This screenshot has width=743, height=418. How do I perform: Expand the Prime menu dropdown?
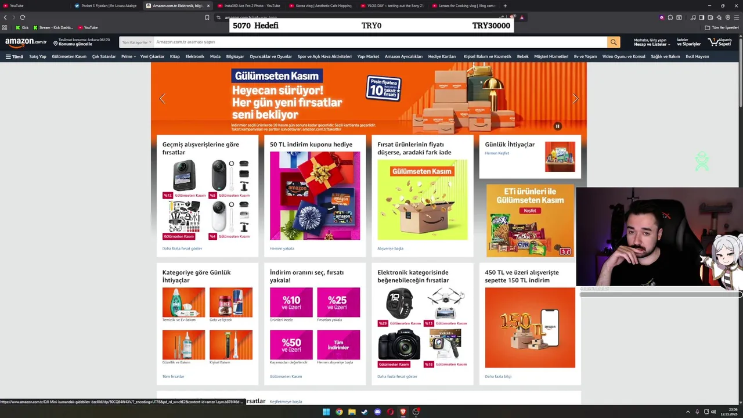click(128, 57)
